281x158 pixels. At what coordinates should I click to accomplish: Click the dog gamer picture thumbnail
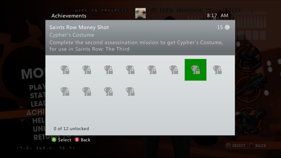[x=140, y=13]
